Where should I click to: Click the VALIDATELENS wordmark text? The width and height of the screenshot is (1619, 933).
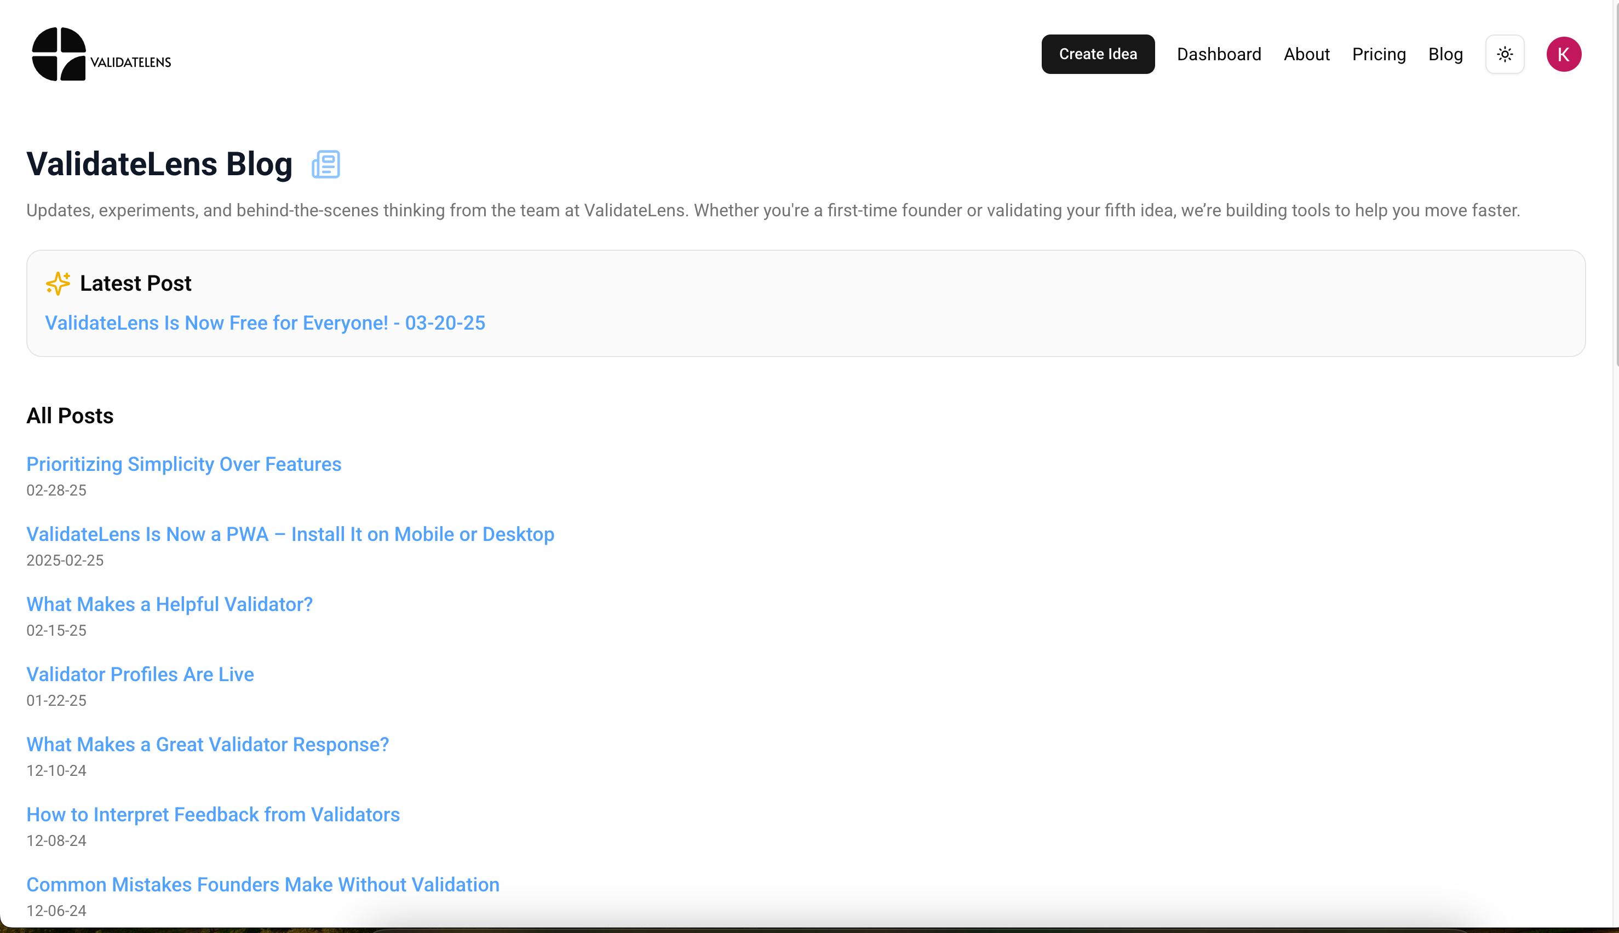pos(131,62)
